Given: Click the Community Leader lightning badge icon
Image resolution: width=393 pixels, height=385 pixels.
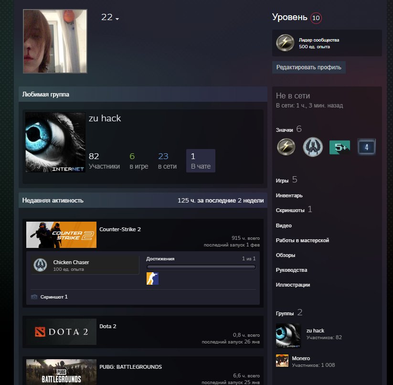Looking at the screenshot, I should [x=286, y=147].
